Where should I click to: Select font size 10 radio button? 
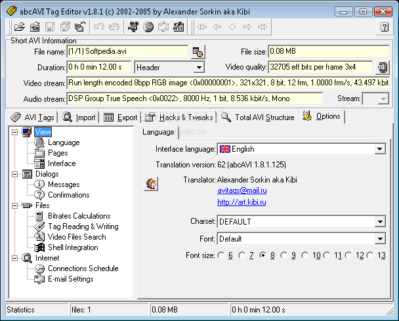coord(305,255)
